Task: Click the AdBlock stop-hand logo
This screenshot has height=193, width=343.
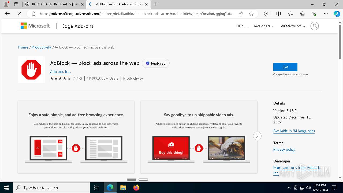Action: pyautogui.click(x=31, y=70)
